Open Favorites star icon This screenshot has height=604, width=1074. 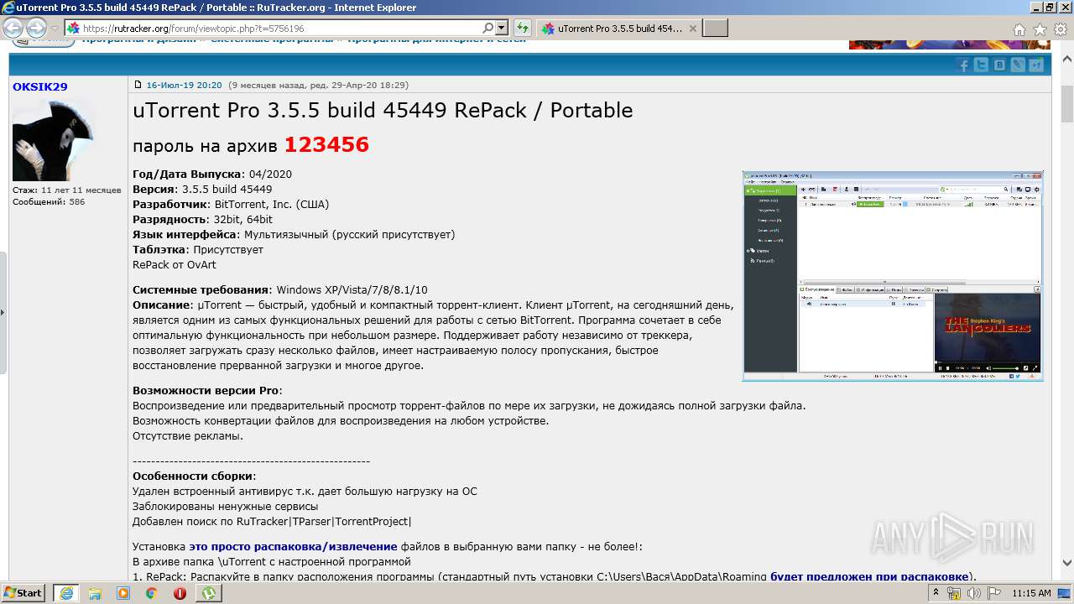pos(1040,29)
